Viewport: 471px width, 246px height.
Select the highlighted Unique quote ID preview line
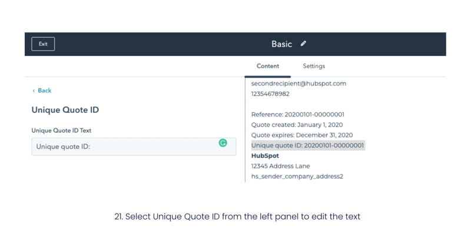(308, 145)
